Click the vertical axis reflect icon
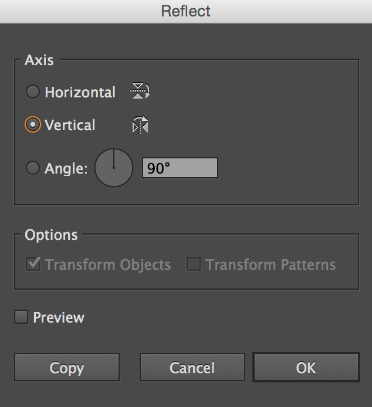The height and width of the screenshot is (407, 372). click(140, 125)
